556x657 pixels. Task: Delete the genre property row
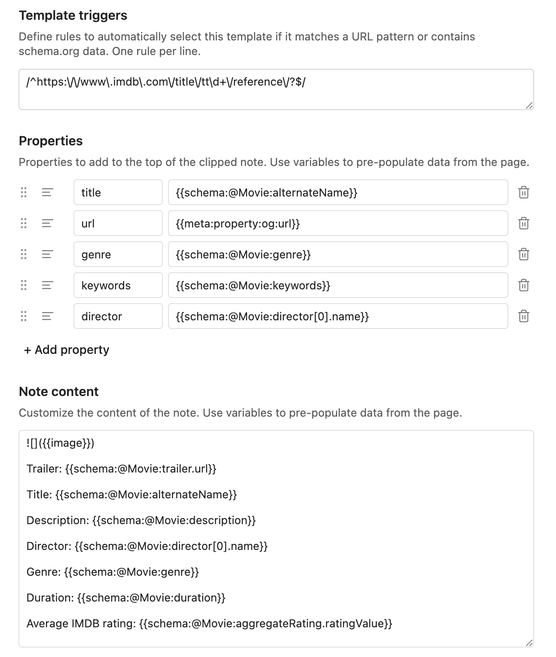pyautogui.click(x=523, y=255)
